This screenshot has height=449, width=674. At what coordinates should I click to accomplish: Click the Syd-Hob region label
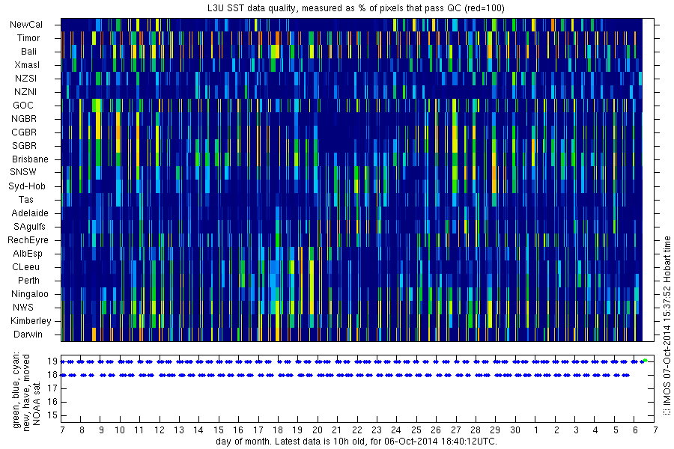(x=27, y=186)
